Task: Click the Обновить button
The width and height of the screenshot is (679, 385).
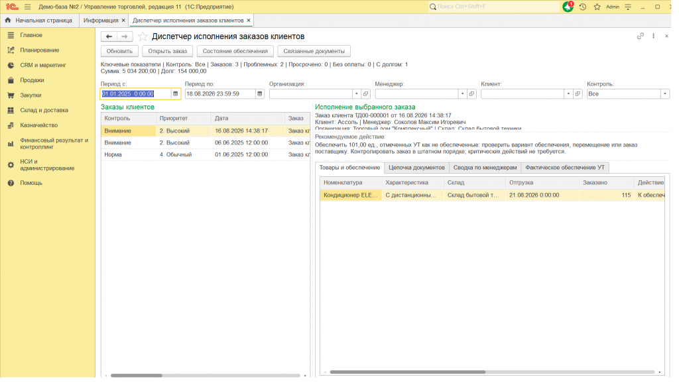Action: 121,52
